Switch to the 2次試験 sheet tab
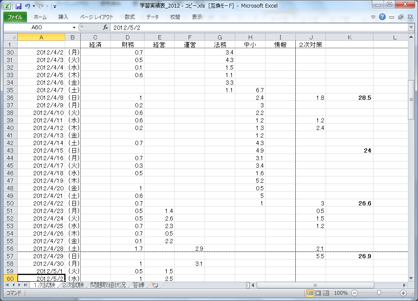The image size is (418, 301). click(73, 285)
